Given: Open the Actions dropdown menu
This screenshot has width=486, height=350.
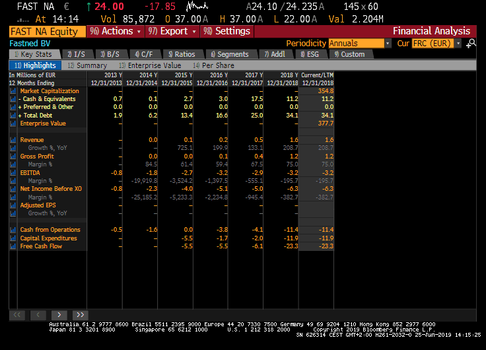Looking at the screenshot, I should tap(116, 31).
